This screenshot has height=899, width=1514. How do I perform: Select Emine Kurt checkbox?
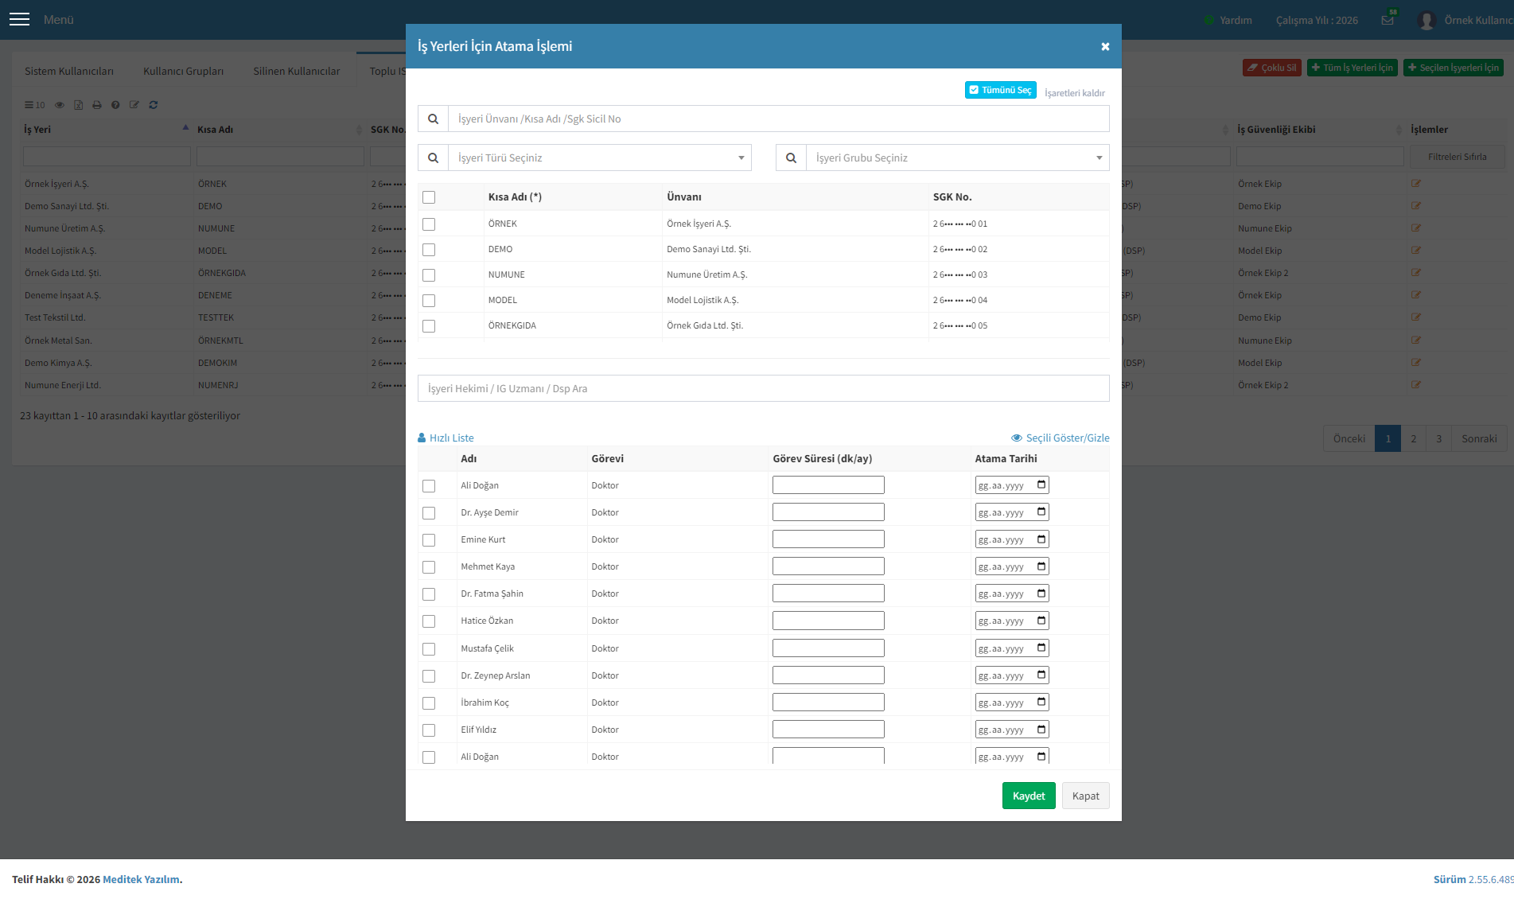429,540
